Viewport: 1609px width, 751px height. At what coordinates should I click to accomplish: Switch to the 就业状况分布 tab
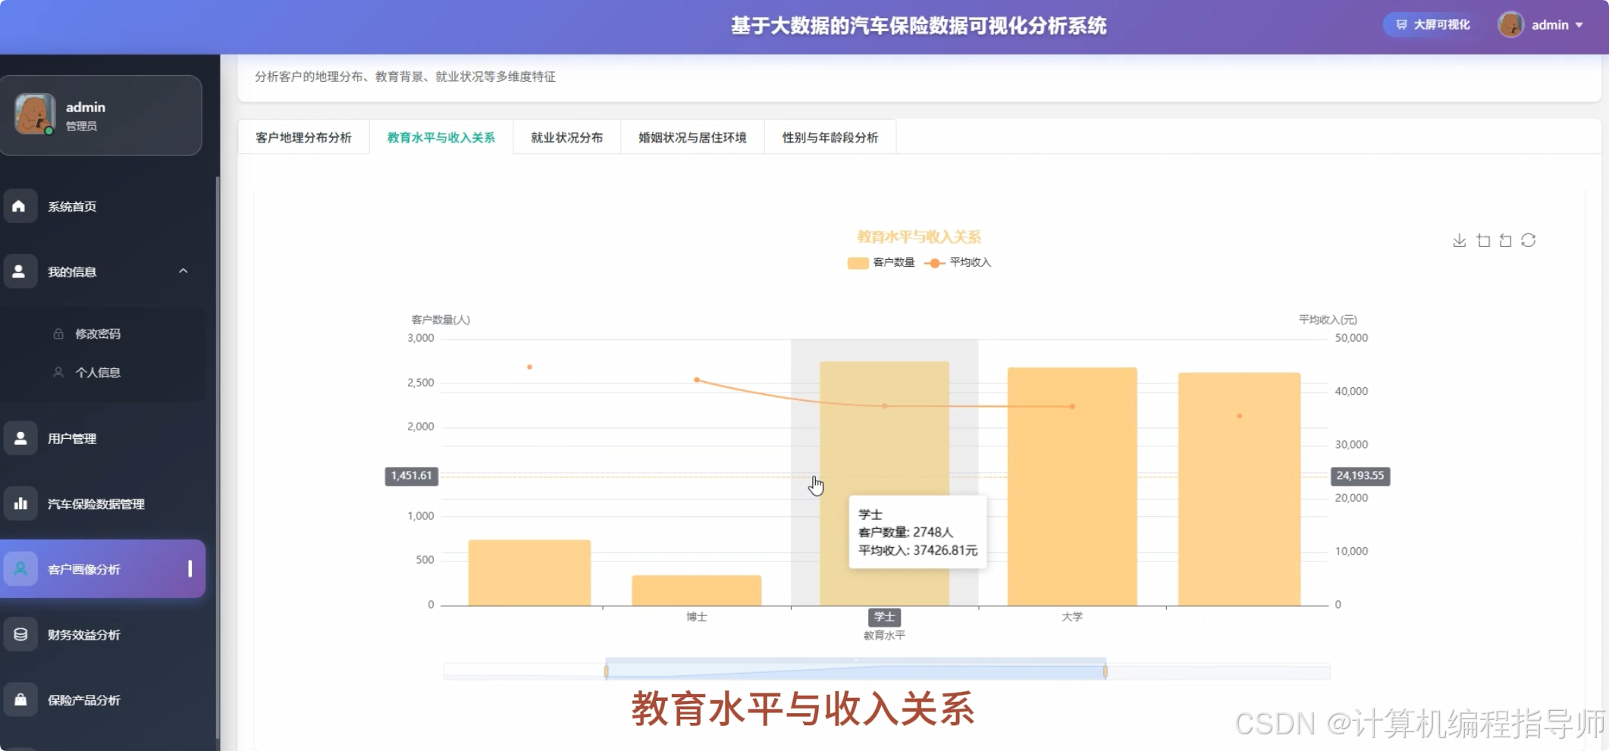[x=565, y=137]
